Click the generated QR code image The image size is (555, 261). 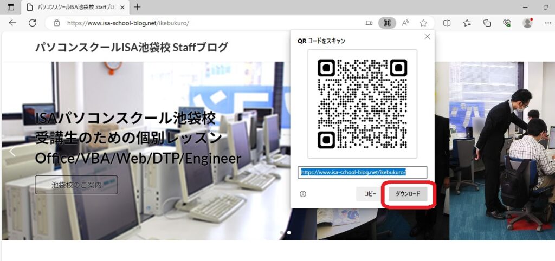coord(363,104)
